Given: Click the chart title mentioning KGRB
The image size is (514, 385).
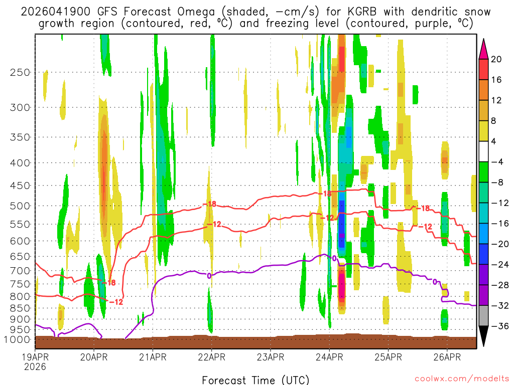Looking at the screenshot, I should (255, 18).
